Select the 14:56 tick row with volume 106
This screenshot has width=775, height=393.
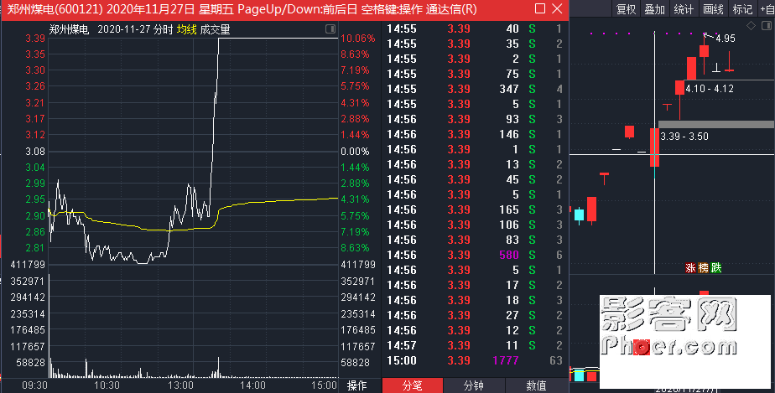pos(475,225)
